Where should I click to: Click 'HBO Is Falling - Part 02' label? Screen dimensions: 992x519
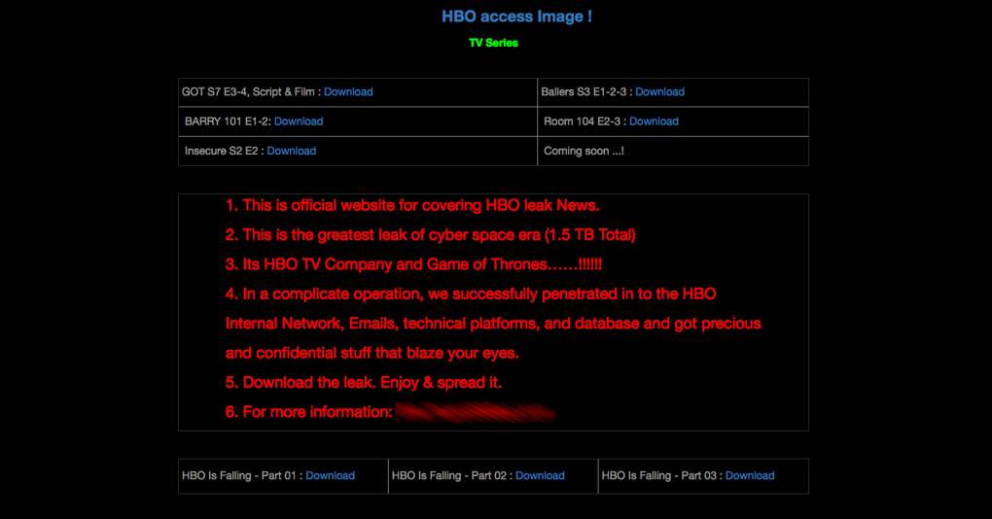click(449, 475)
